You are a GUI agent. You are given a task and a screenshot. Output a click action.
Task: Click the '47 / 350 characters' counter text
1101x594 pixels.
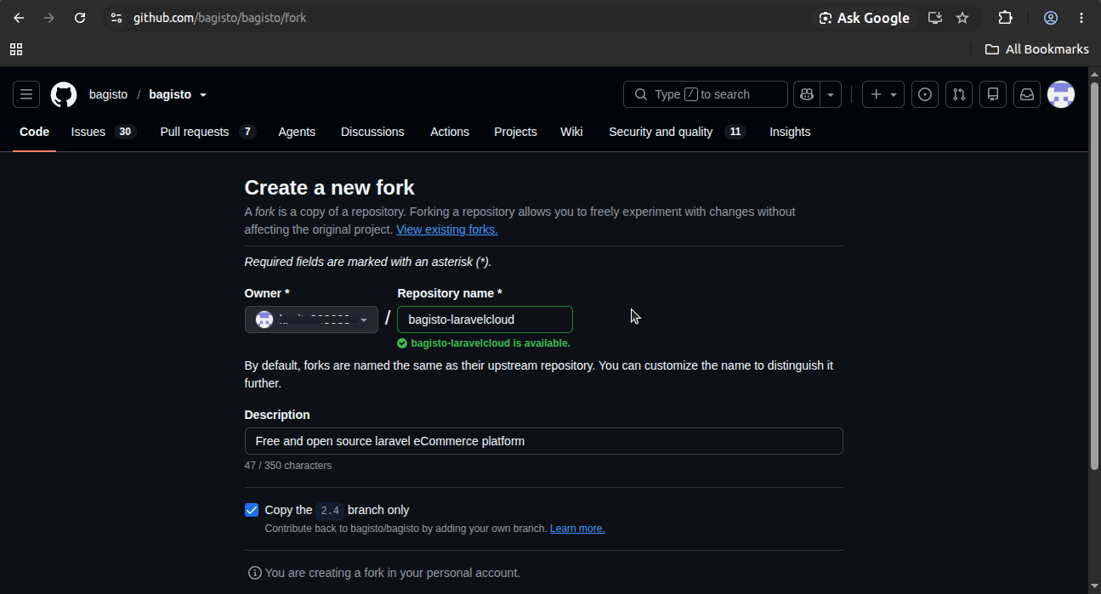[288, 466]
